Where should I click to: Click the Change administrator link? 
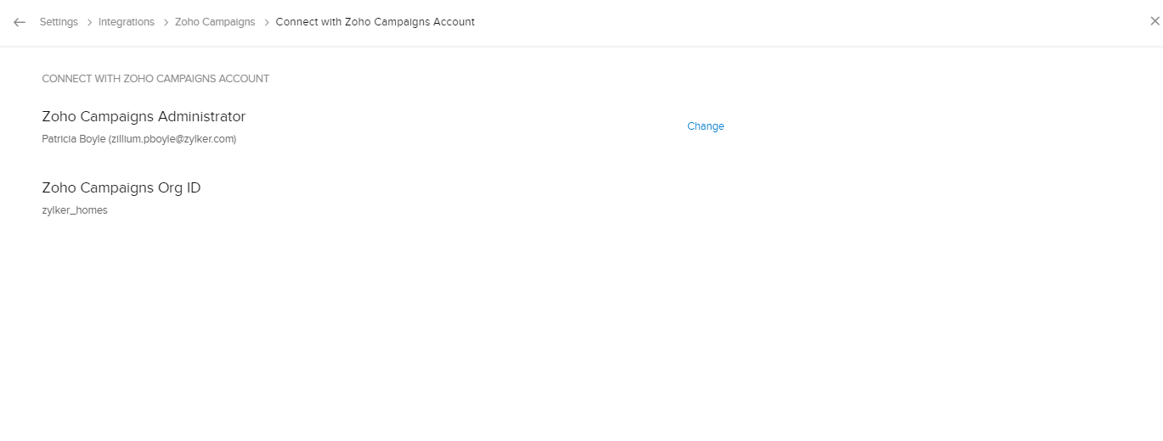[x=706, y=126]
